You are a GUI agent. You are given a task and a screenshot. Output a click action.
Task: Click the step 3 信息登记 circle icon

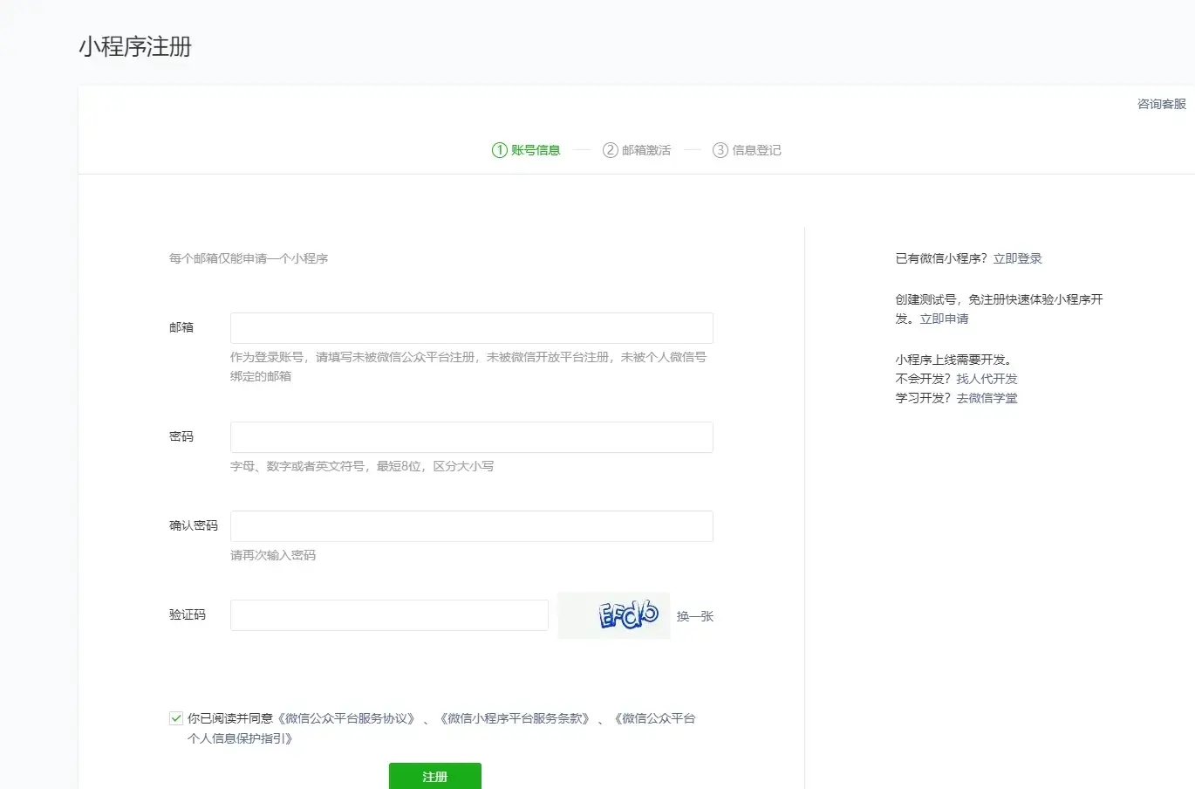click(x=720, y=150)
